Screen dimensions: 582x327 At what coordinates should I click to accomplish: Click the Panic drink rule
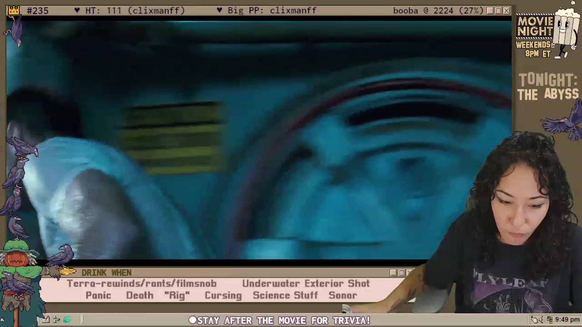coord(98,295)
